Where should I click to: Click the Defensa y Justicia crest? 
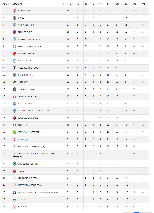14,132
